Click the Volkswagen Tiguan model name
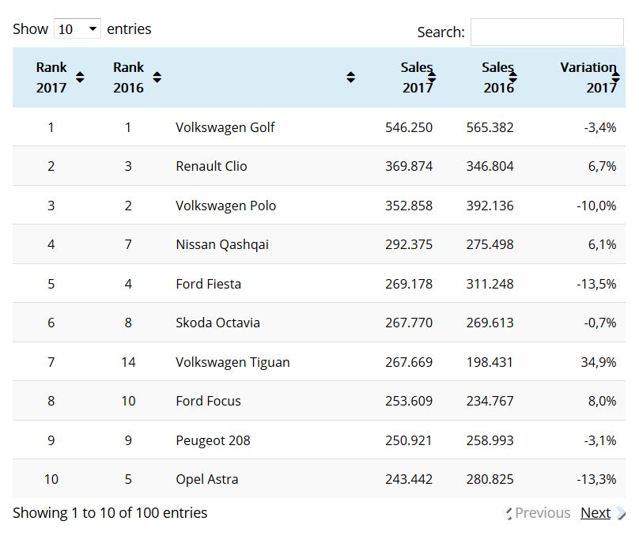Screen dimensions: 639x536 (233, 362)
